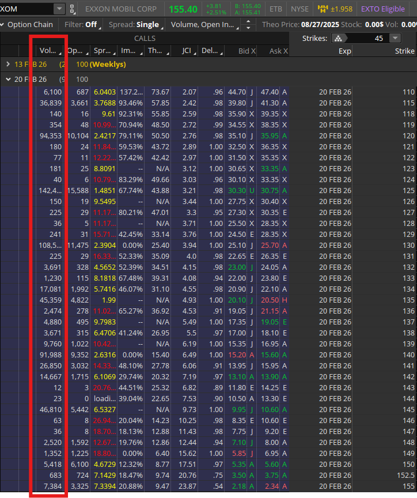Click the ETB label in header
The height and width of the screenshot is (498, 417).
pyautogui.click(x=275, y=9)
